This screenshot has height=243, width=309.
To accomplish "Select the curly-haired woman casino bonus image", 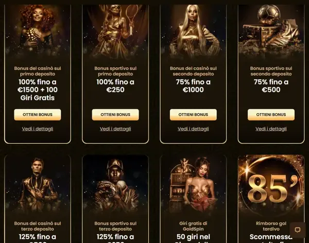I will pyautogui.click(x=38, y=31).
